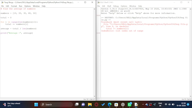Open the volume control in tray
This screenshot has width=192, height=108.
click(x=169, y=104)
